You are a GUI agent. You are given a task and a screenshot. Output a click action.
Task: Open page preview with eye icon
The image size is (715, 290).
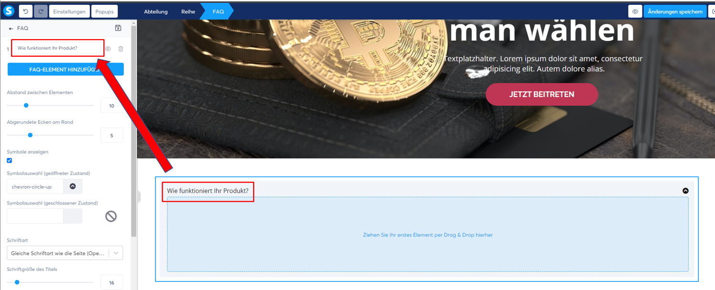(x=635, y=11)
